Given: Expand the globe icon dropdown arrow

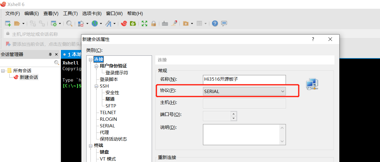Looking at the screenshot, I should pos(101,23).
